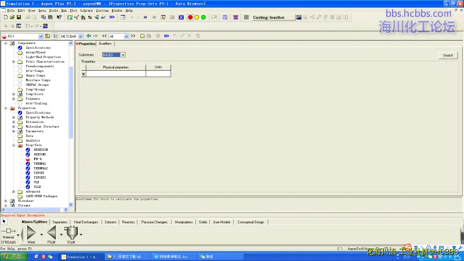Go to previous form with << button
This screenshot has width=464, height=261.
coord(104,36)
